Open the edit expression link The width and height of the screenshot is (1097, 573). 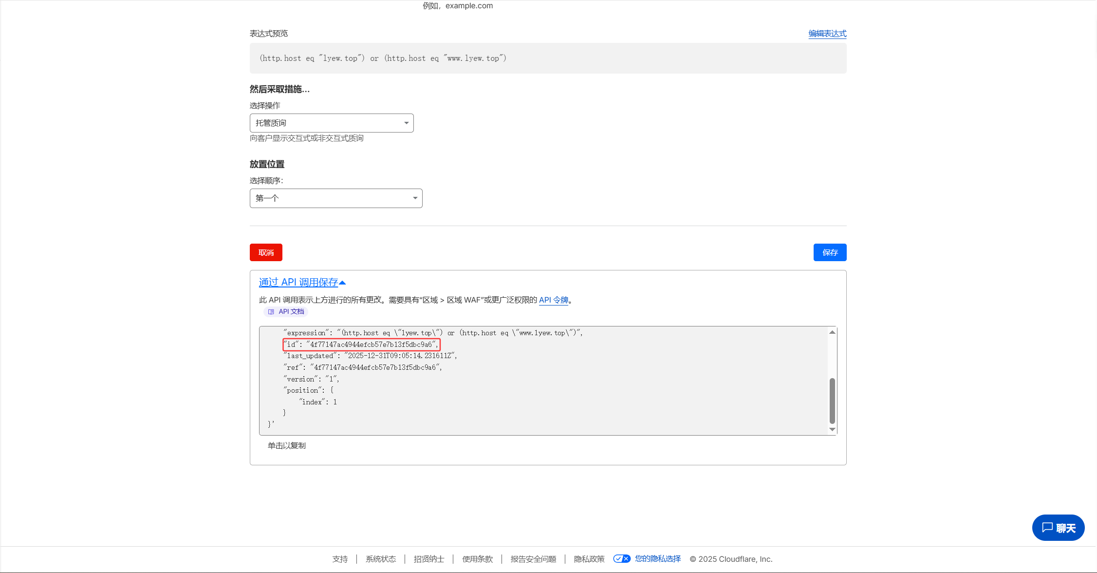point(827,34)
